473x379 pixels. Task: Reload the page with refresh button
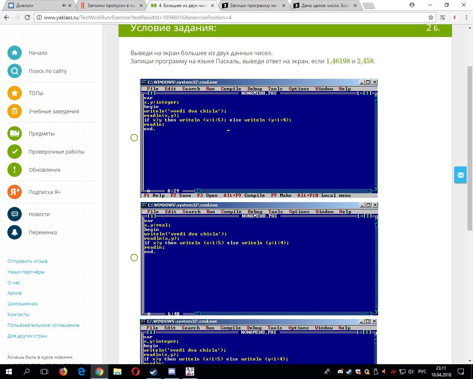click(27, 17)
